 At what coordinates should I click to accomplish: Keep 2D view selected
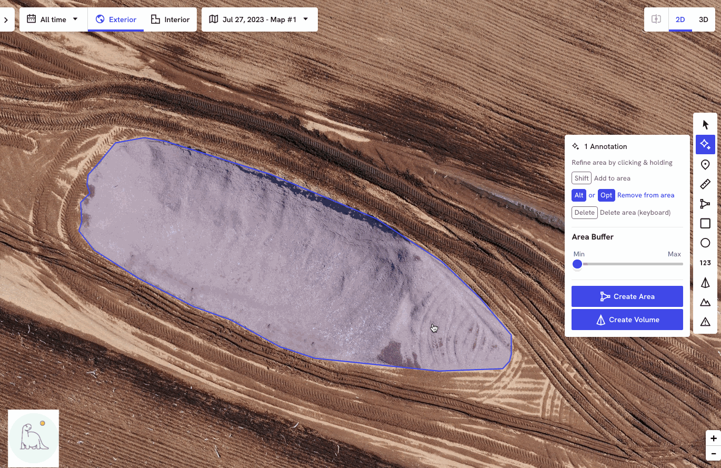coord(680,19)
